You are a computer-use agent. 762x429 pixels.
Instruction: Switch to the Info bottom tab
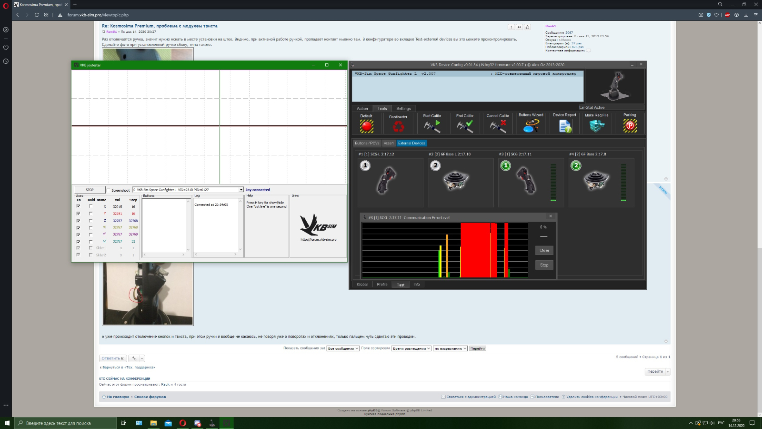tap(417, 285)
